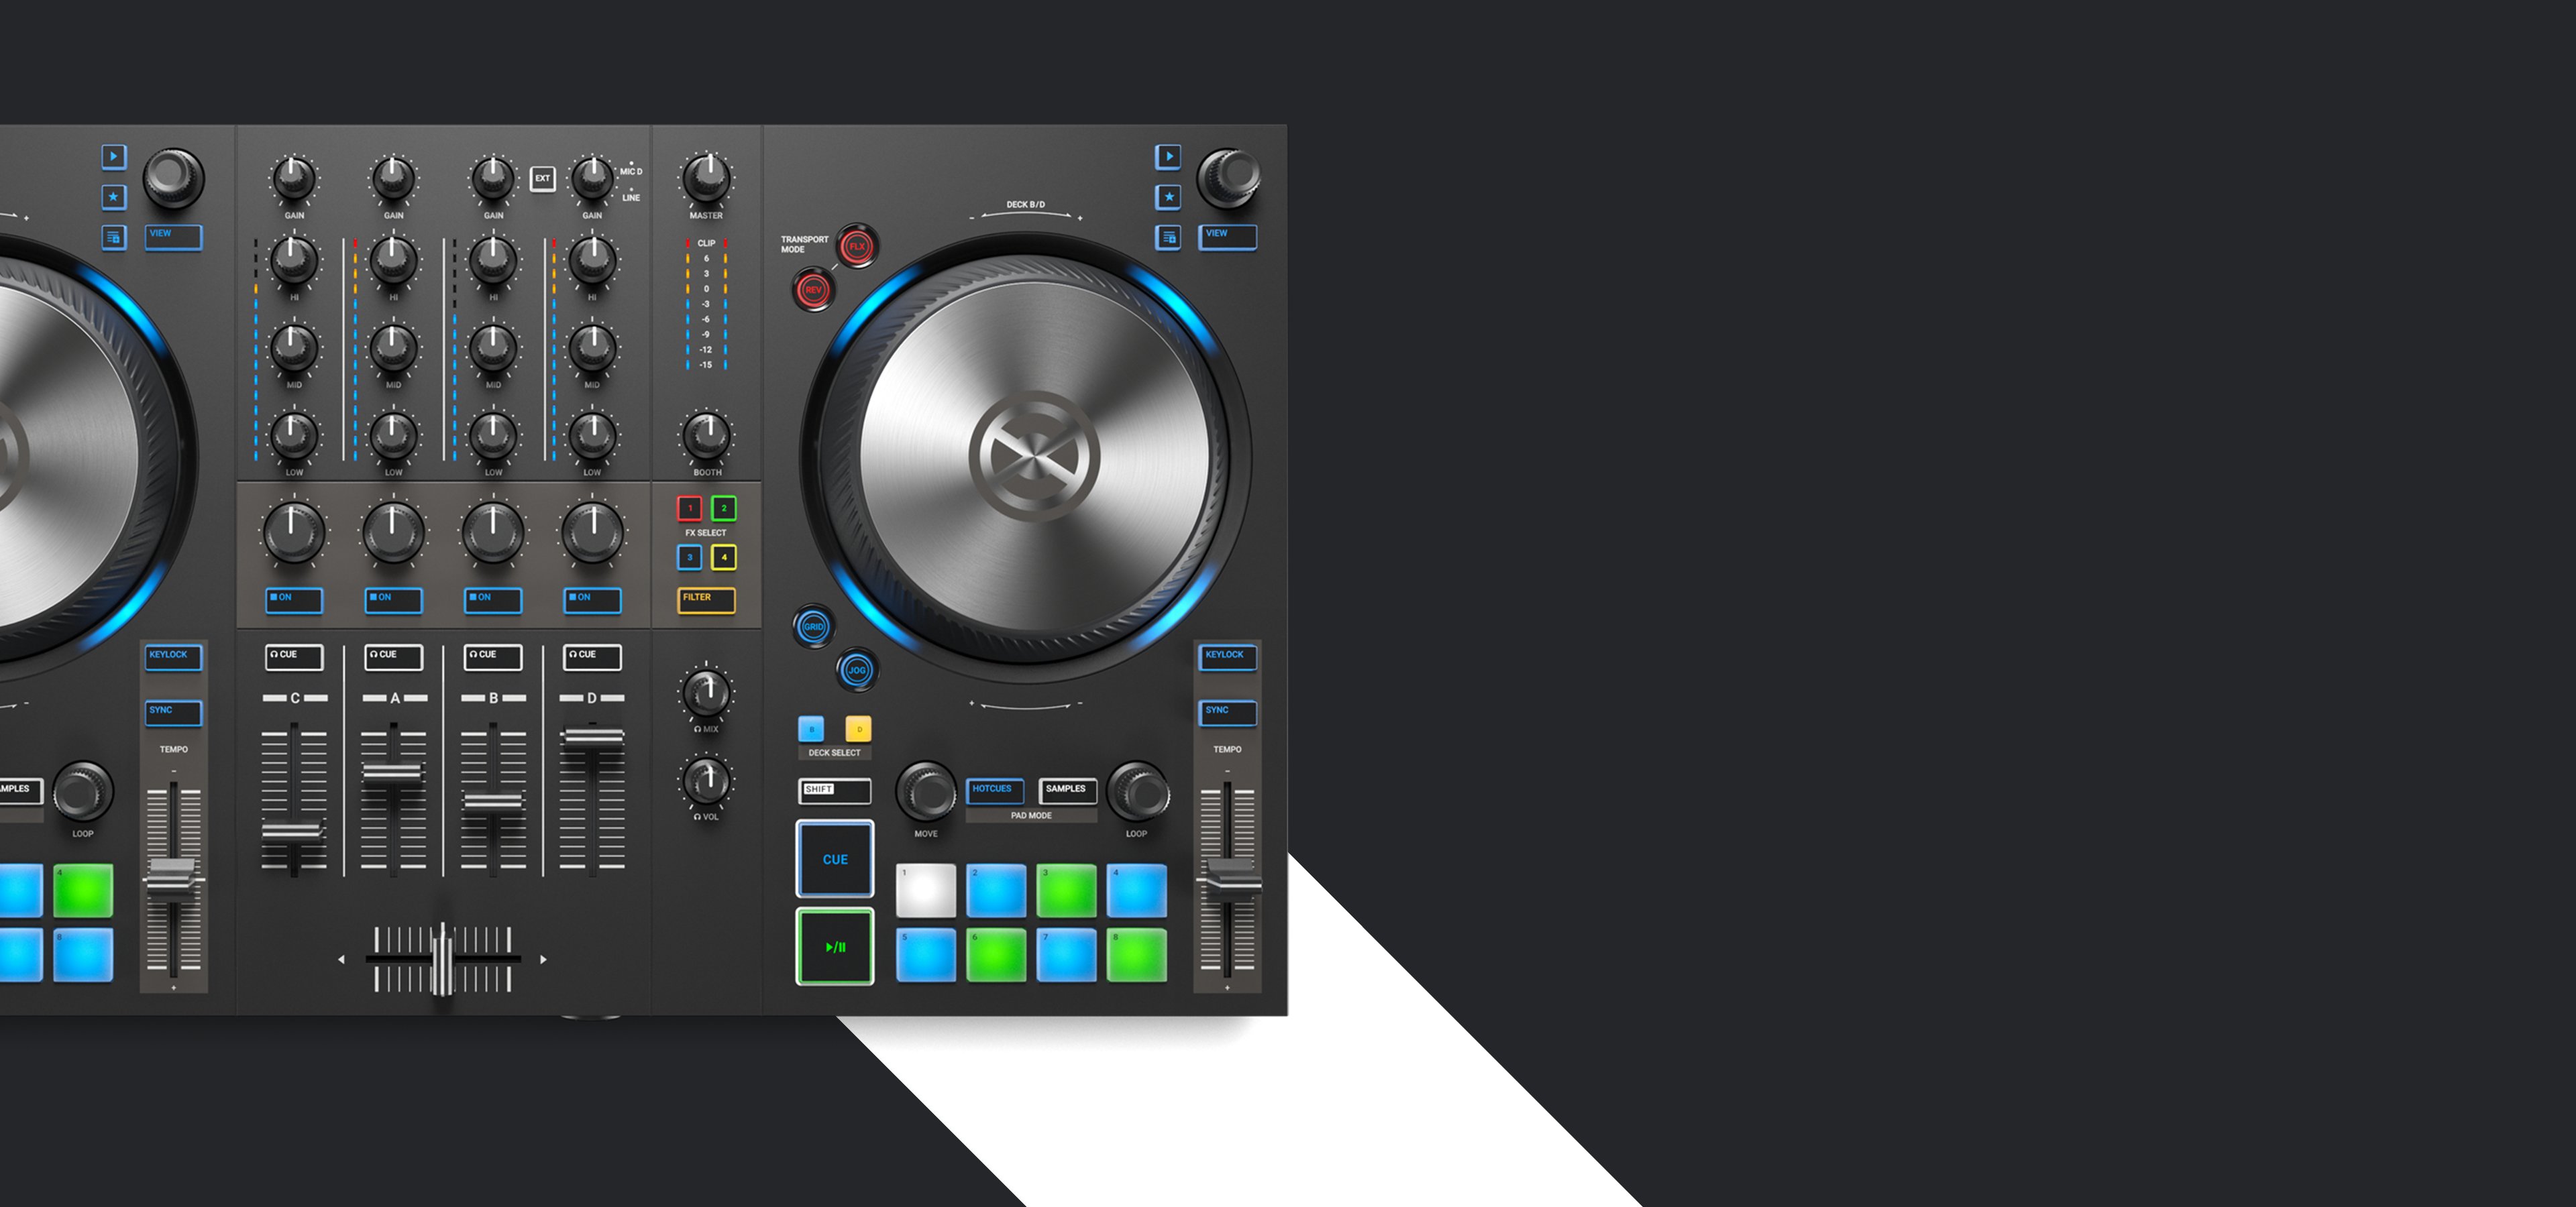The height and width of the screenshot is (1207, 2576).
Task: Click the red REV reverse button
Action: 813,290
